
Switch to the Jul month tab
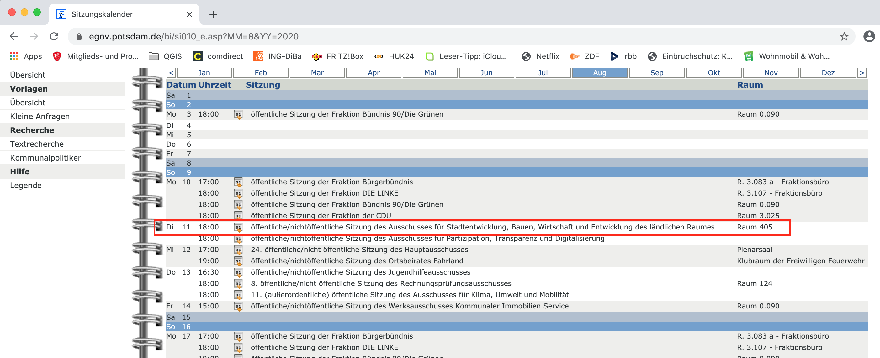pyautogui.click(x=543, y=73)
